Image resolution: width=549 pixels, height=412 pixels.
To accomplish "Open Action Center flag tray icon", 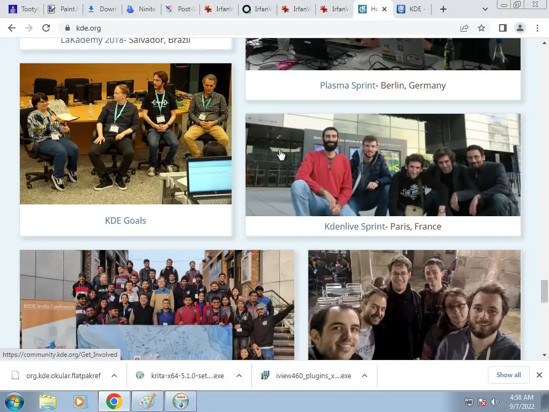I will click(482, 402).
